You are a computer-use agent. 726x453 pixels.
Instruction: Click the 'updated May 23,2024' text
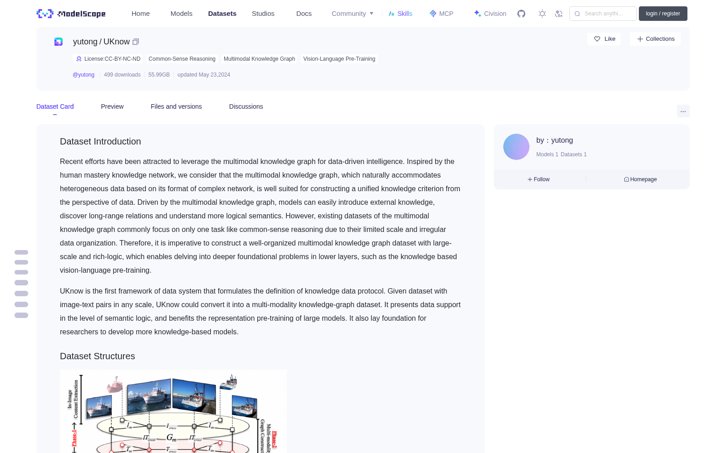[x=204, y=75]
